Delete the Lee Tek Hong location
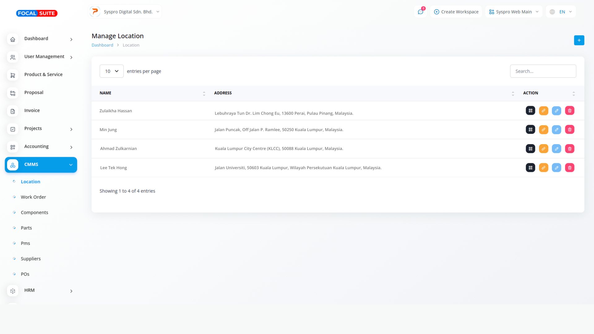The height and width of the screenshot is (334, 594). (x=570, y=168)
